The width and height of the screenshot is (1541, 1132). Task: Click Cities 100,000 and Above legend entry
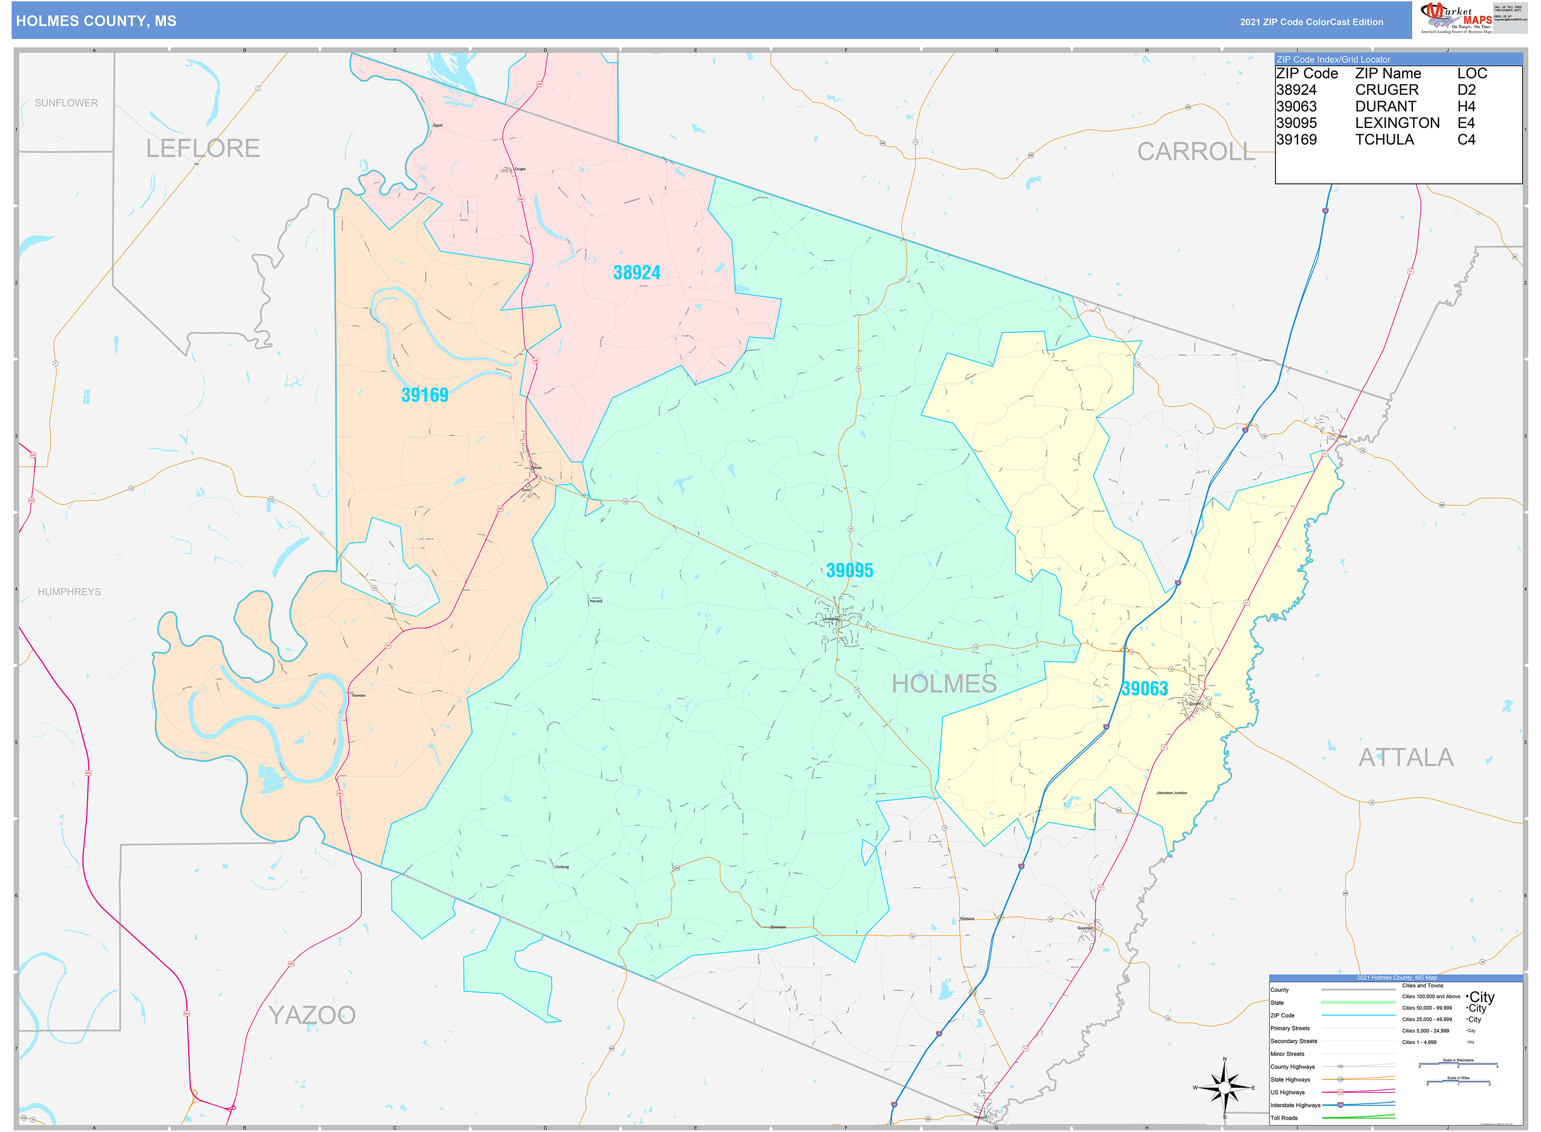click(1431, 997)
